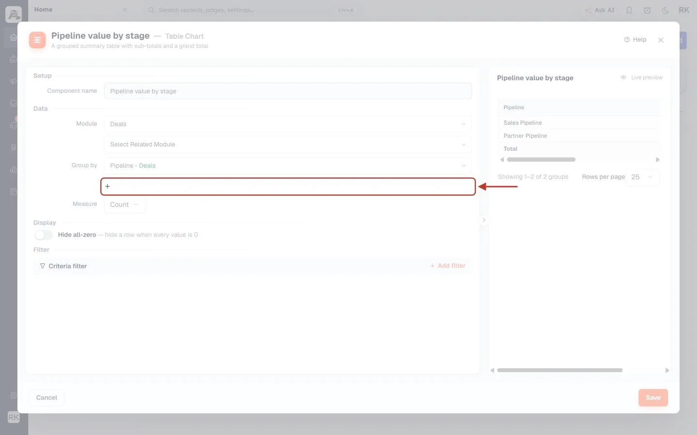
Task: Open the Select Related Module dropdown
Action: pos(288,145)
